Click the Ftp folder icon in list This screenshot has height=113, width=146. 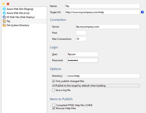pyautogui.click(x=4, y=21)
